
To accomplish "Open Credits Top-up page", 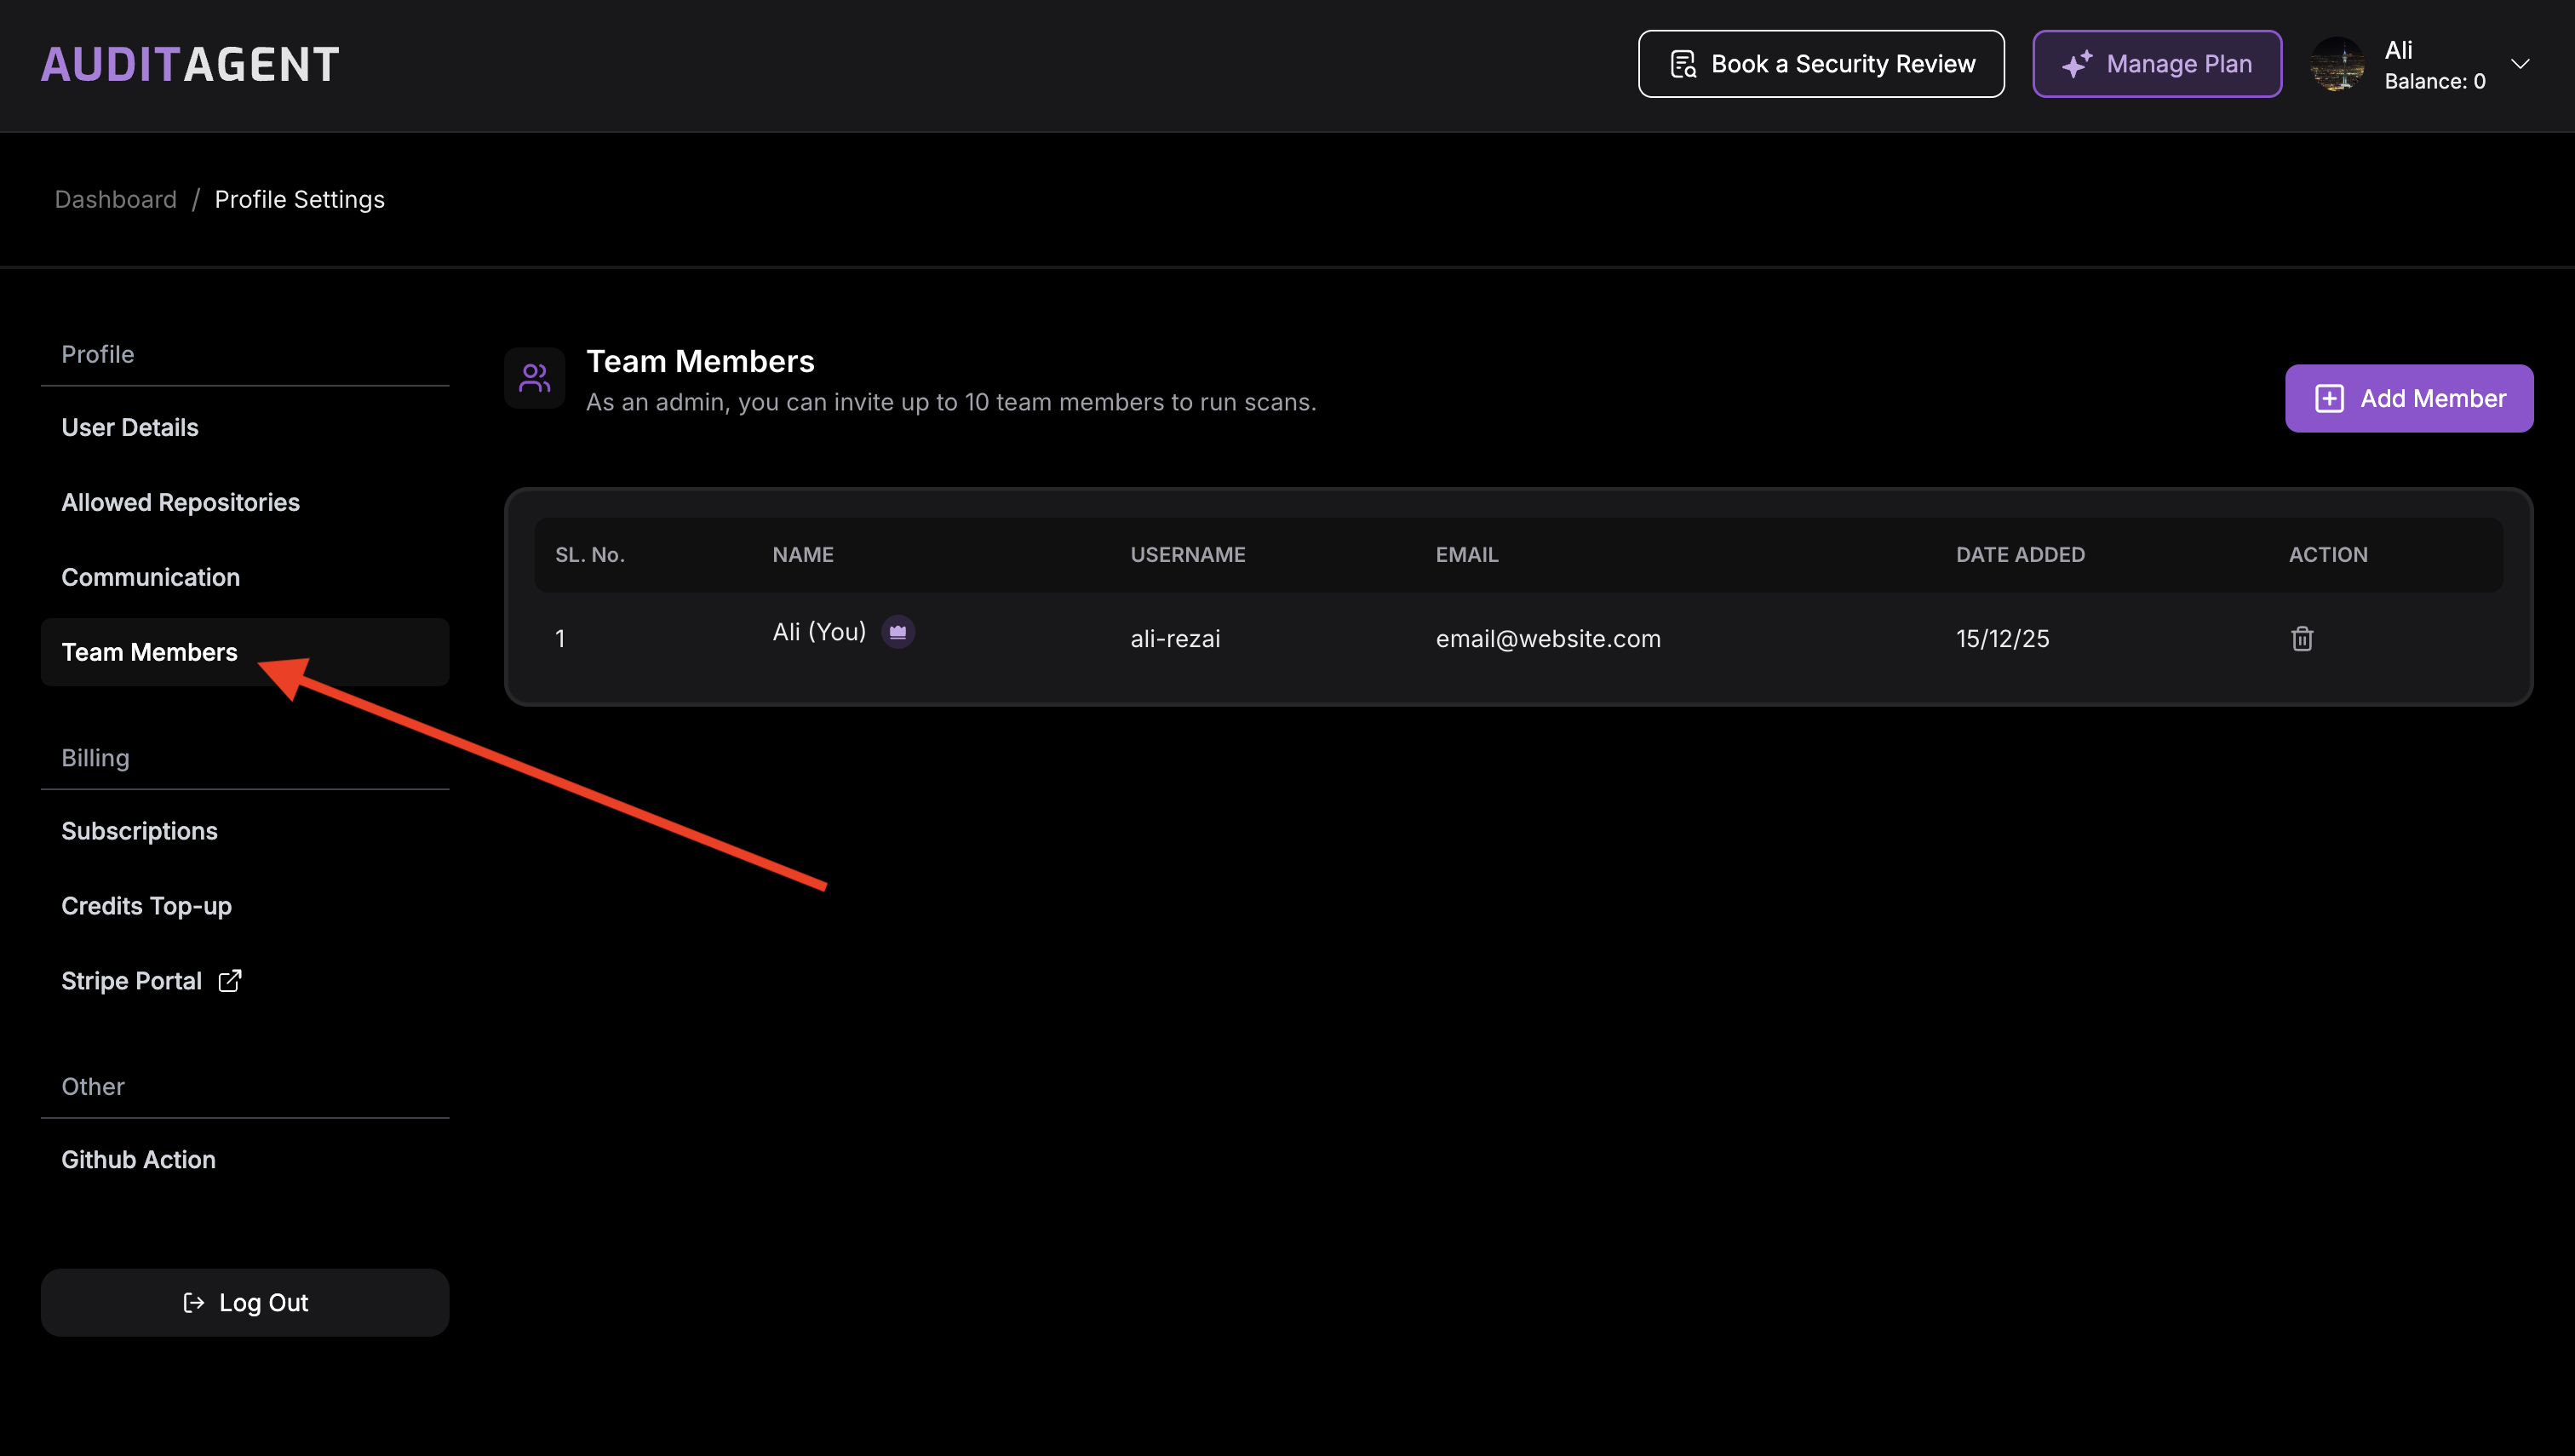I will [146, 906].
